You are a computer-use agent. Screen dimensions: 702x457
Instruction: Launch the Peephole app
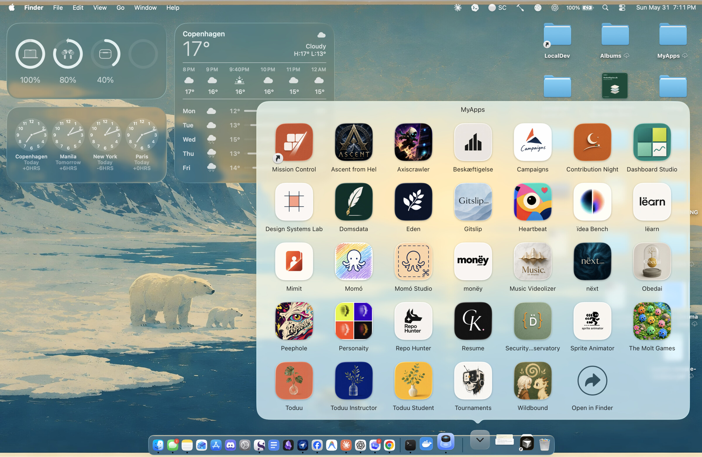(294, 321)
